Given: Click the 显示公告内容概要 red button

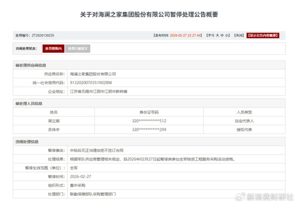Looking at the screenshot, I should tap(263, 36).
